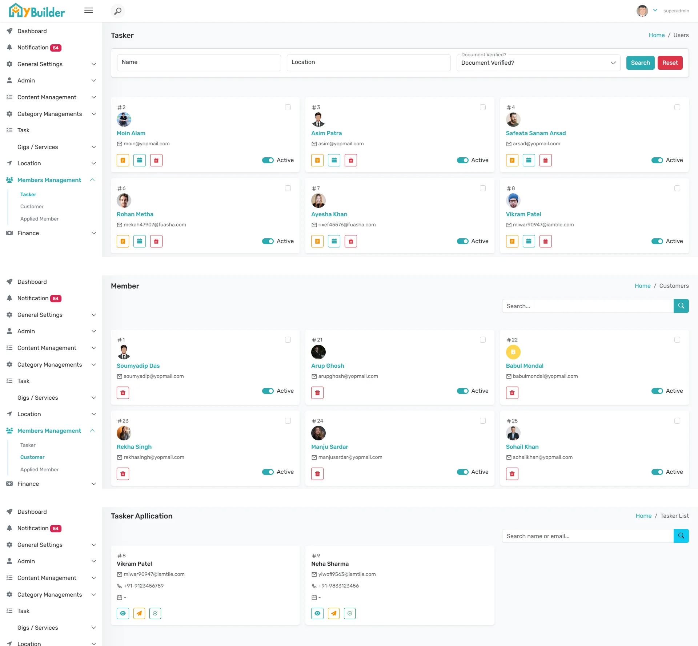Click orange send icon on Vikram Patel application
This screenshot has height=646, width=698.
tap(139, 613)
